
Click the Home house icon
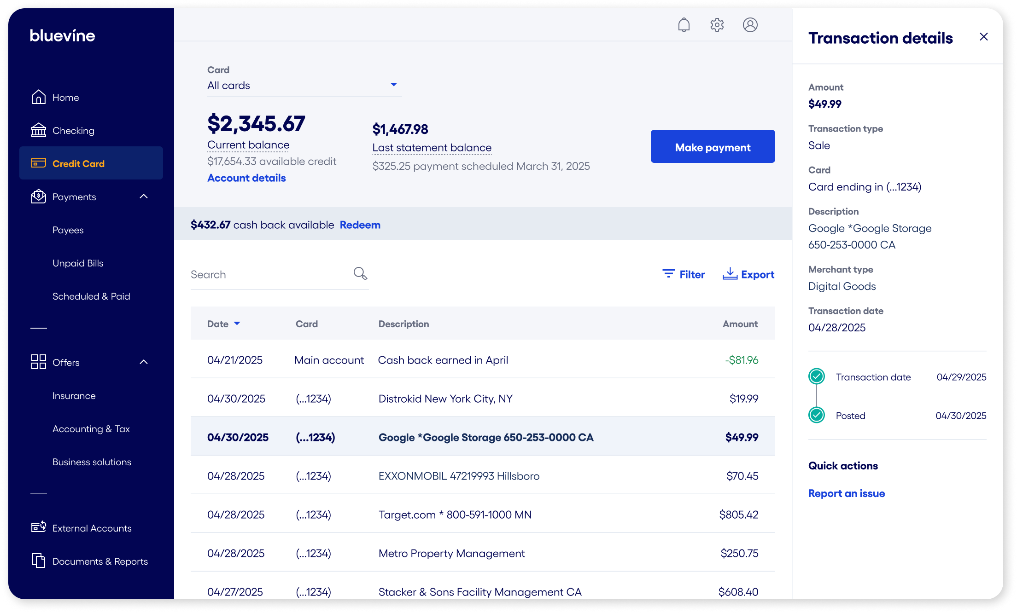39,97
